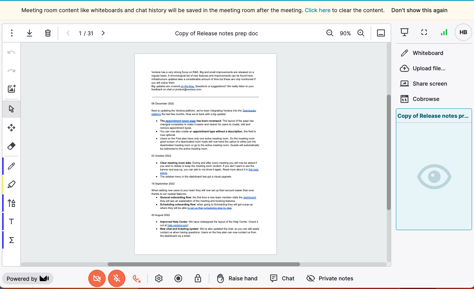Viewport: 474px width, 289px height.
Task: Open Whiteboard from the side menu
Action: [428, 53]
